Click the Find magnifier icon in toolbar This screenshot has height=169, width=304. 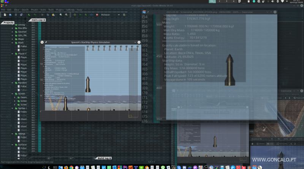(x=60, y=14)
